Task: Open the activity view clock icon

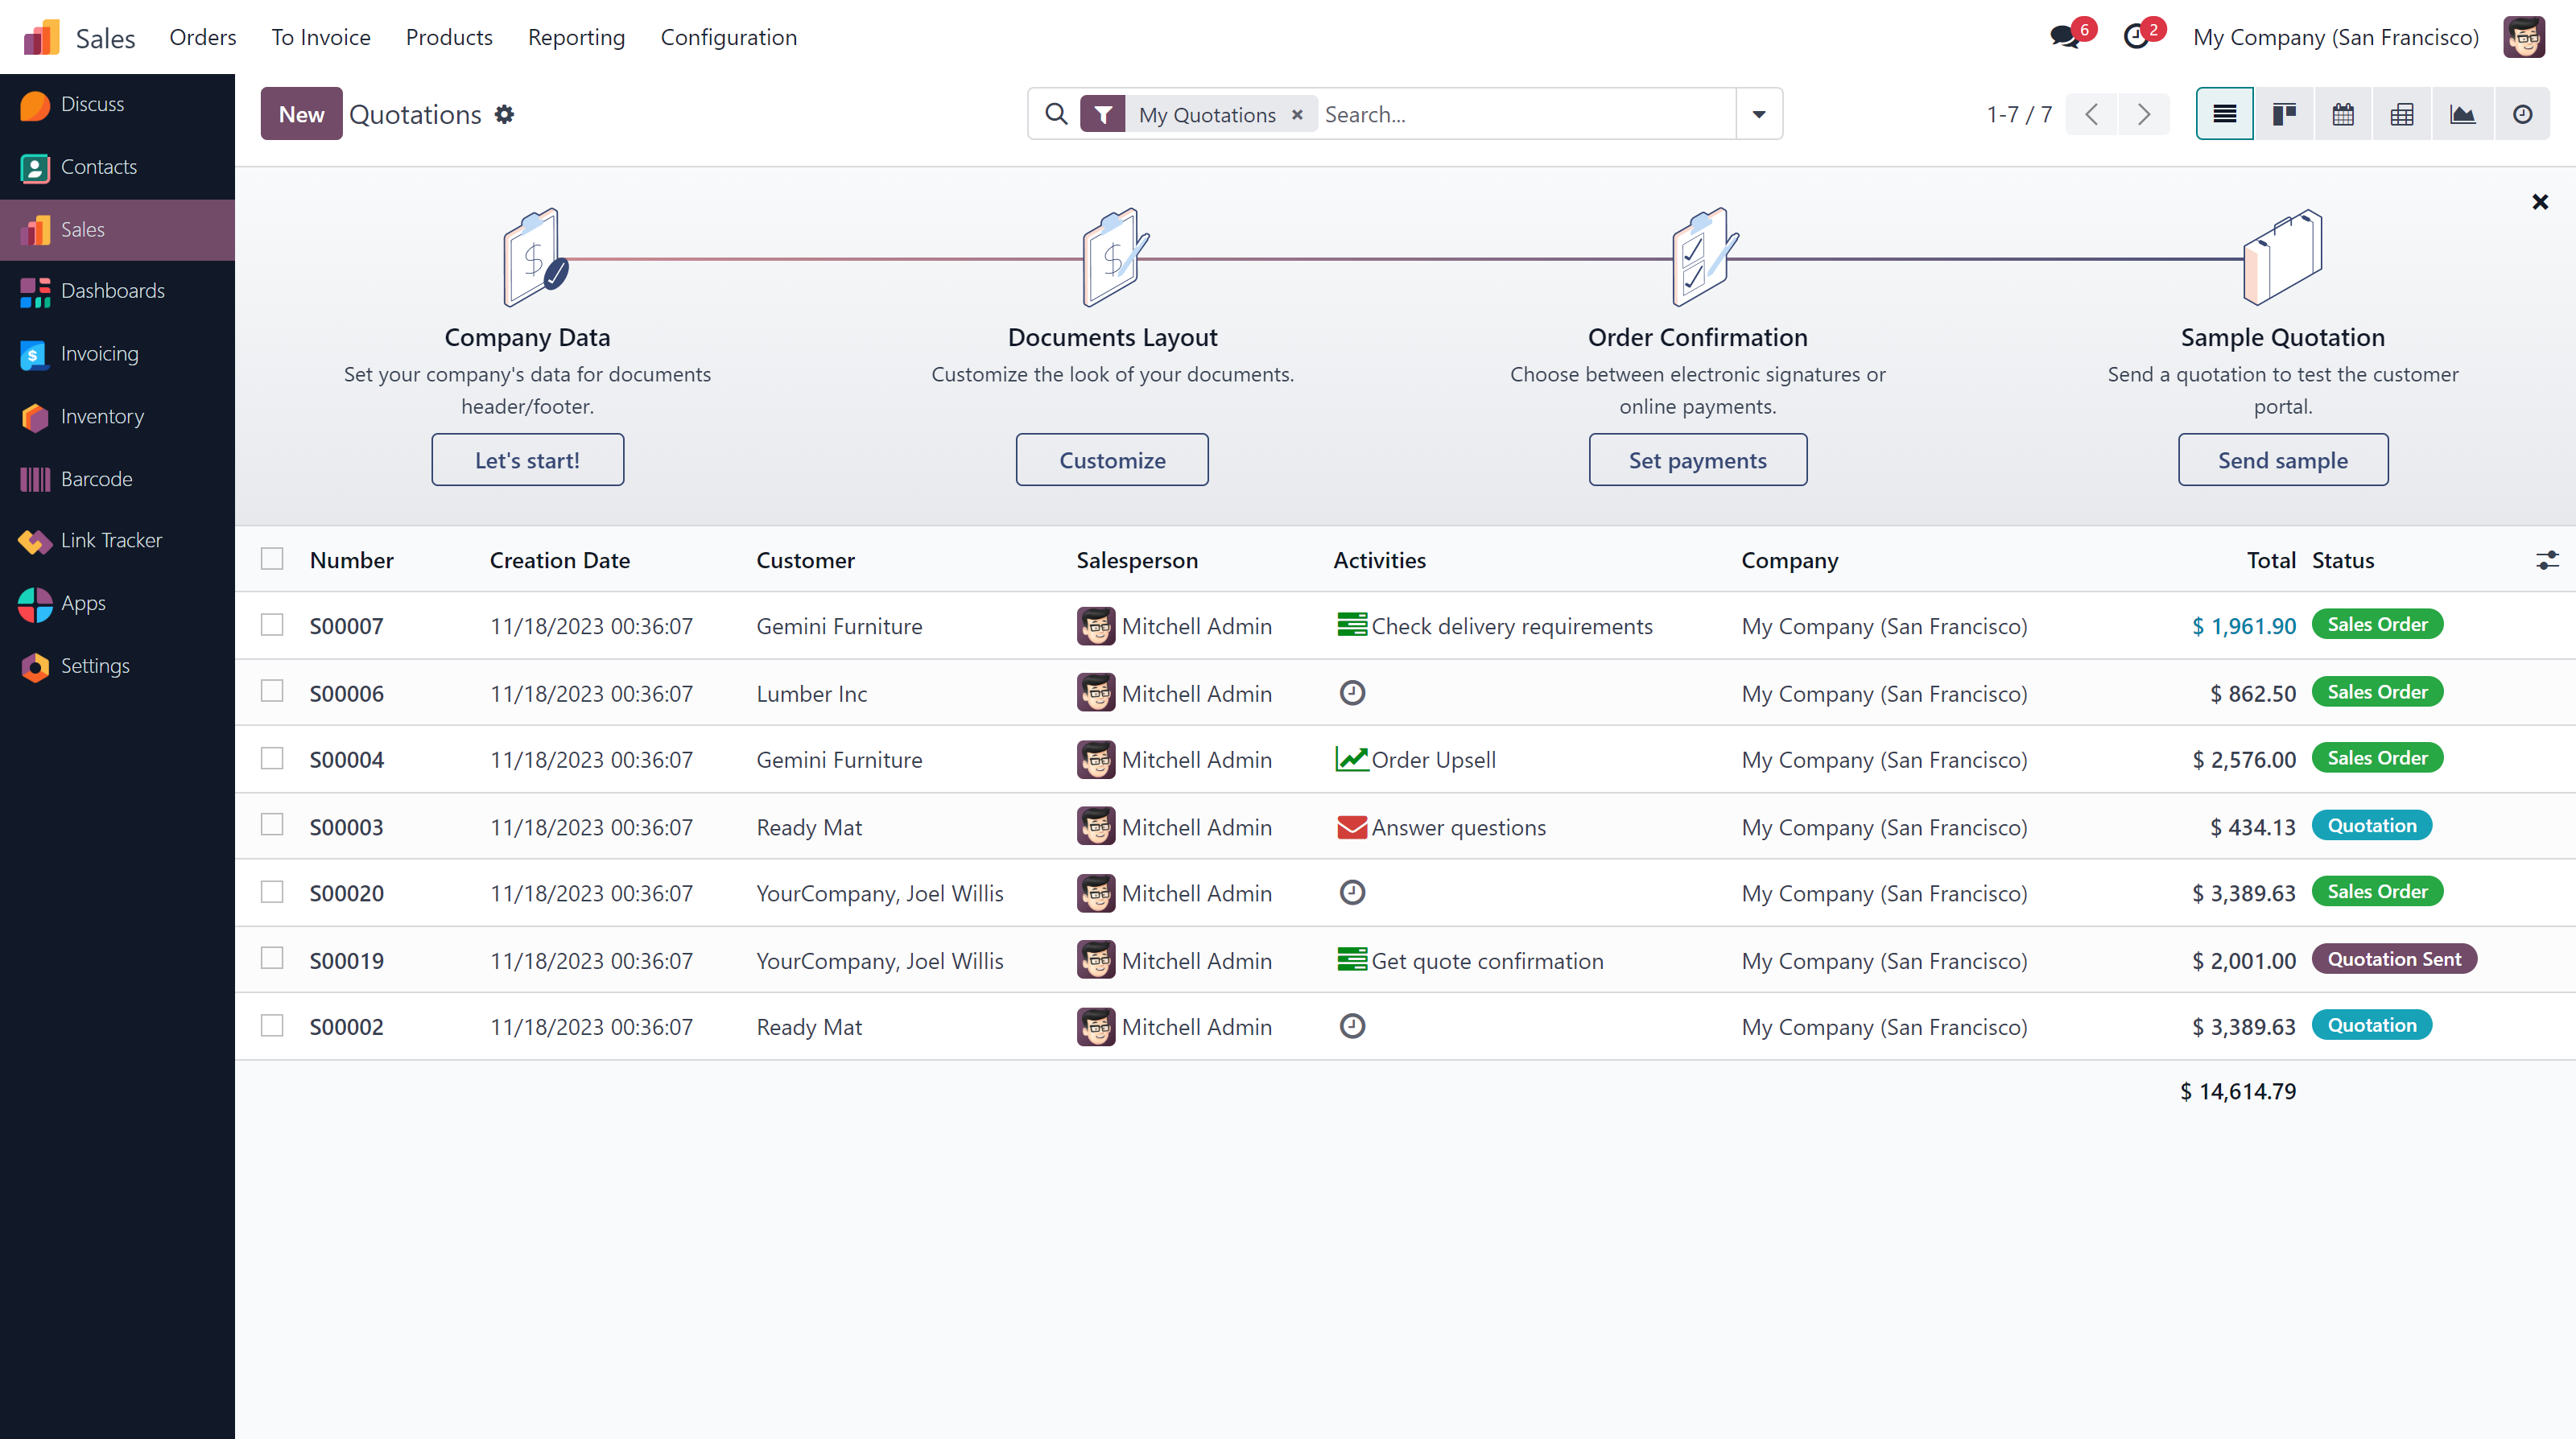Action: pos(2522,114)
